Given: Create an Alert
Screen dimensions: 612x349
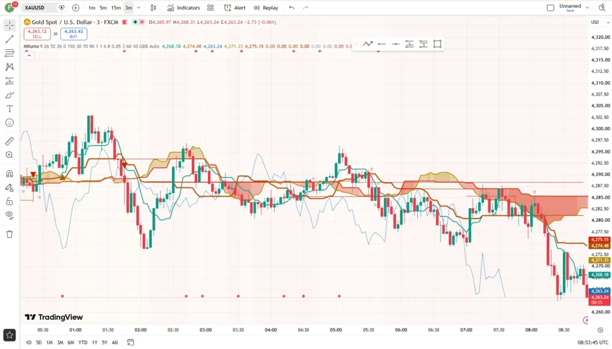Looking at the screenshot, I should pos(235,8).
